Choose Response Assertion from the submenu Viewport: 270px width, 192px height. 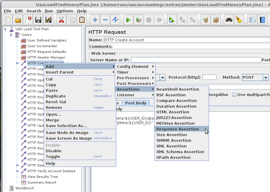click(182, 129)
